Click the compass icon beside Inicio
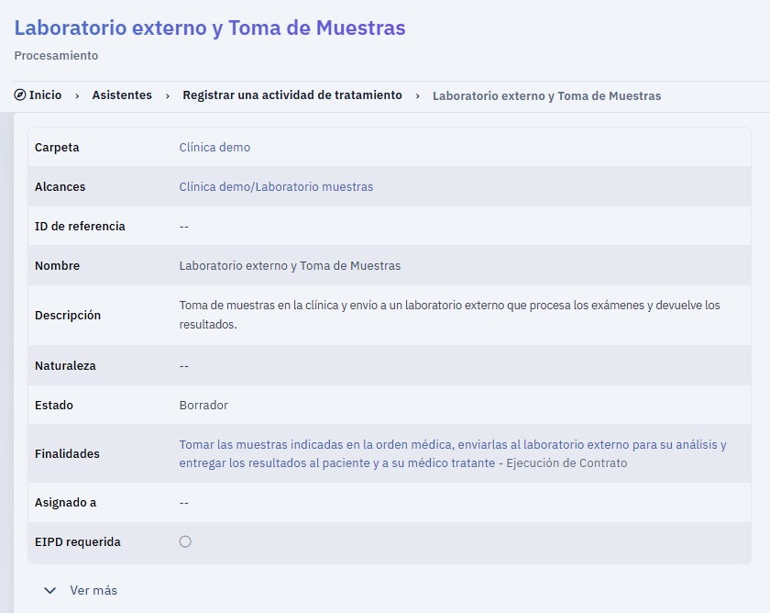The height and width of the screenshot is (613, 770). (x=20, y=95)
